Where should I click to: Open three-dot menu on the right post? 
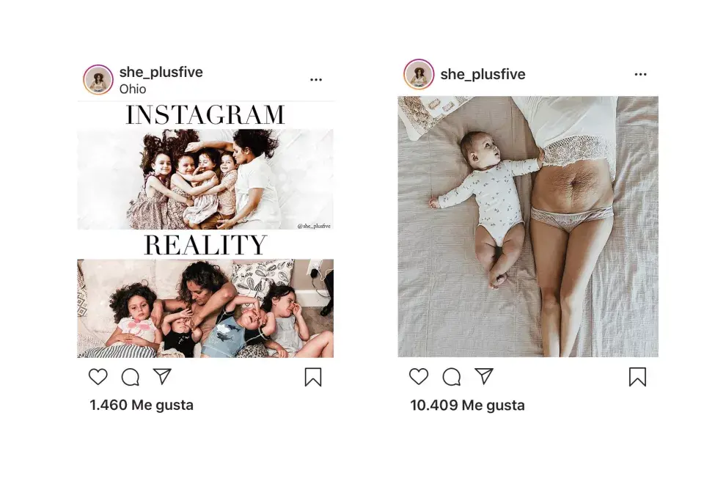[640, 74]
